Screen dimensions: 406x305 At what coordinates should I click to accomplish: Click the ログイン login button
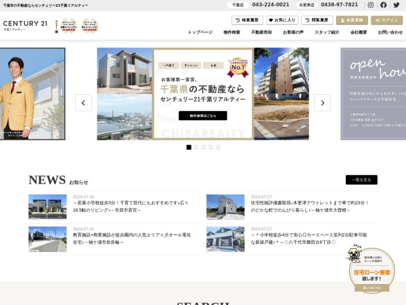click(x=386, y=20)
